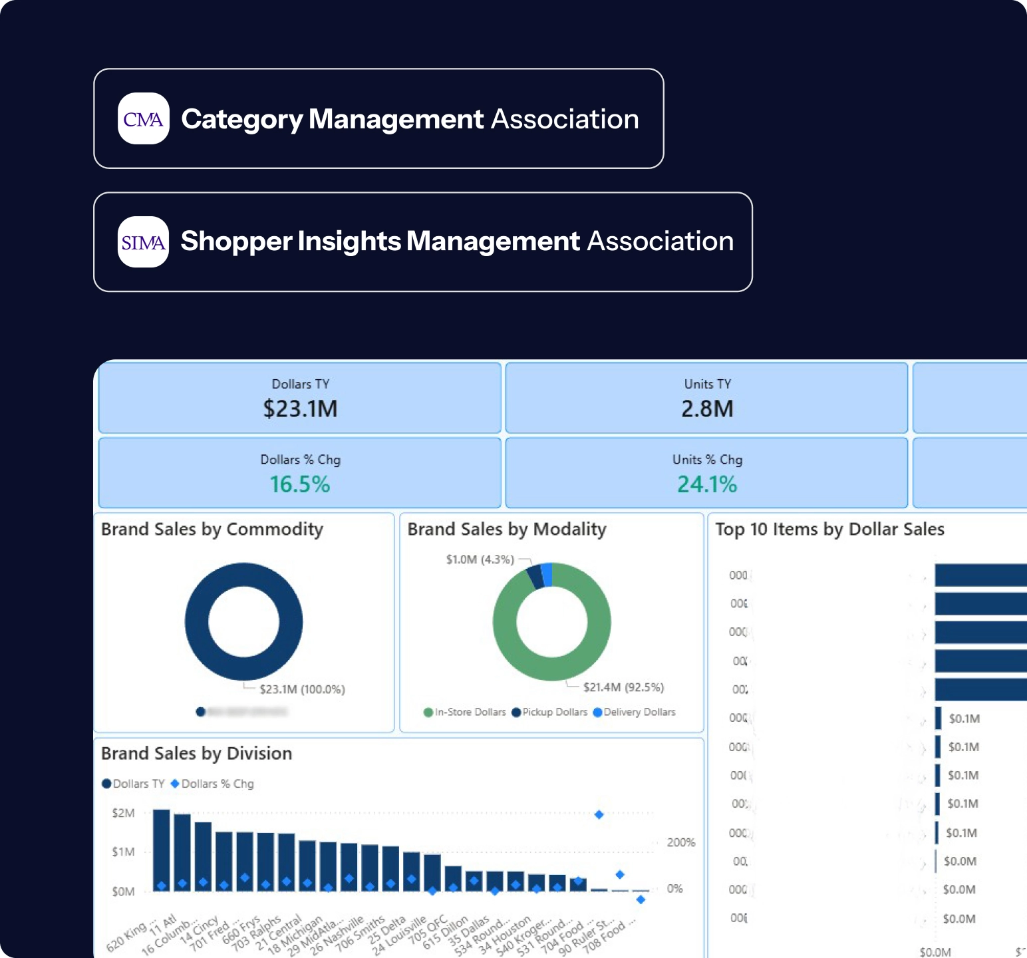Toggle the Pickup Dollars series visibility
This screenshot has height=958, width=1027.
[515, 712]
